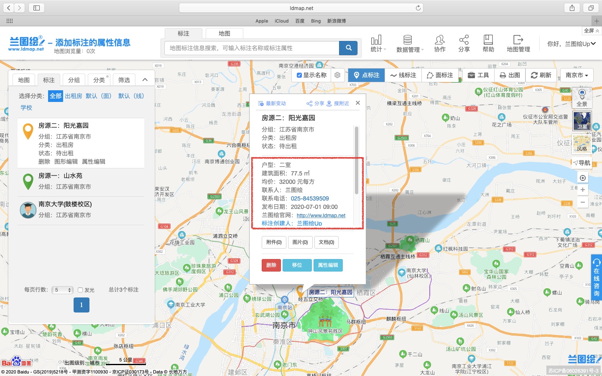Open the 分组 tab in left panel
Viewport: 602px width, 376px height.
[x=74, y=80]
